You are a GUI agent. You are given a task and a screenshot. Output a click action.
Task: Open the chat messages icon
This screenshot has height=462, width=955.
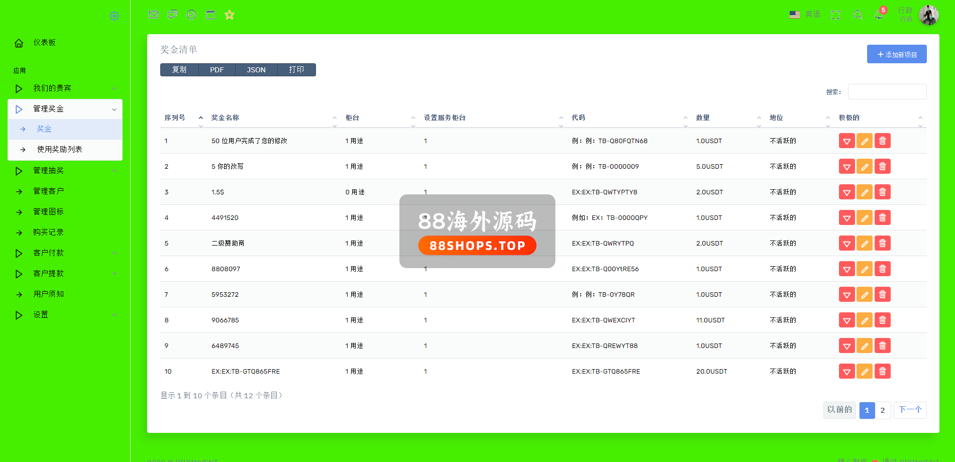coord(172,15)
